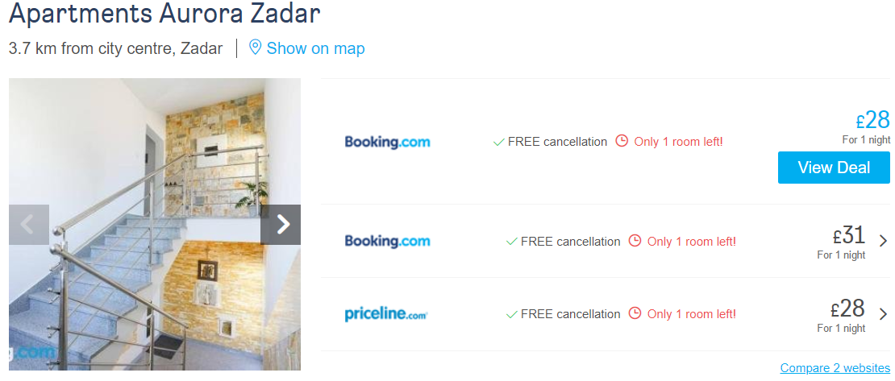Click the Priceline.com logo

tap(386, 314)
